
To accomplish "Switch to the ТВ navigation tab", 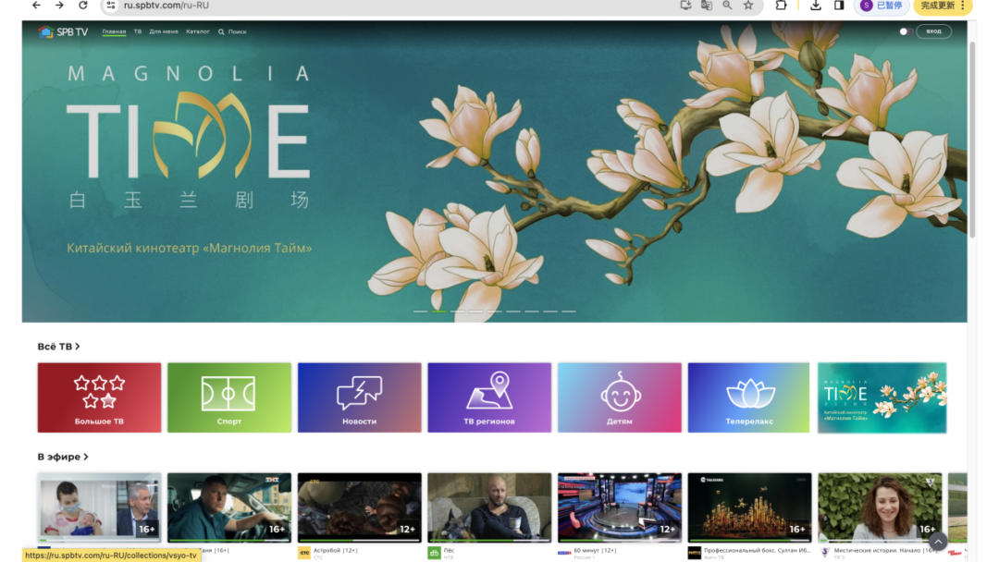I will 138,31.
